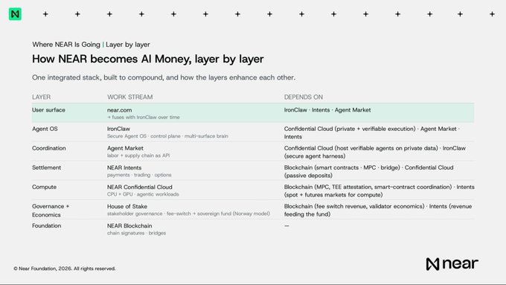Click 'Blockchain (MPC, TEE attestation, smart-contract coordination)' dependency
The height and width of the screenshot is (285, 506).
(368, 187)
